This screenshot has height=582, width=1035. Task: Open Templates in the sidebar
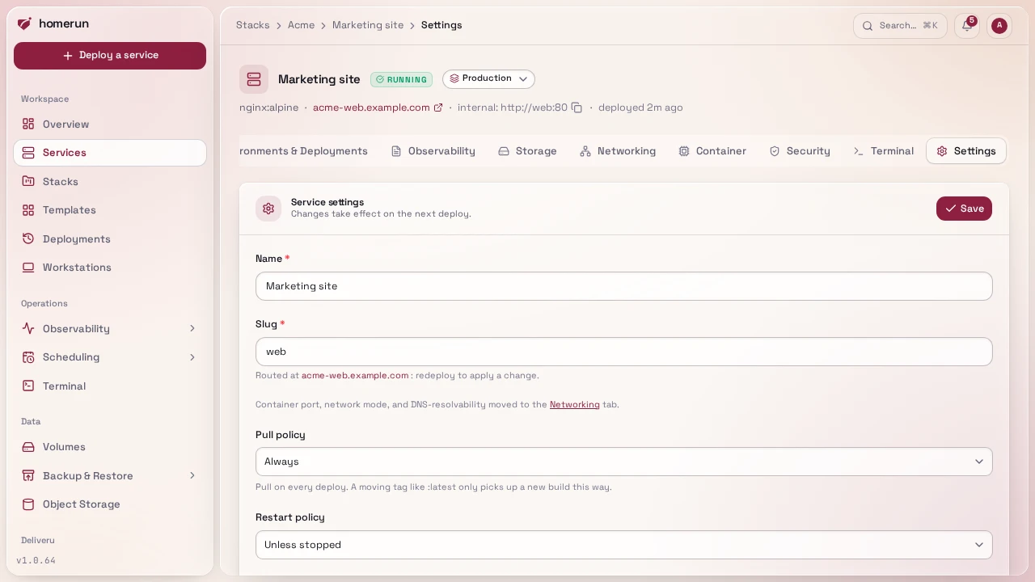pos(110,210)
